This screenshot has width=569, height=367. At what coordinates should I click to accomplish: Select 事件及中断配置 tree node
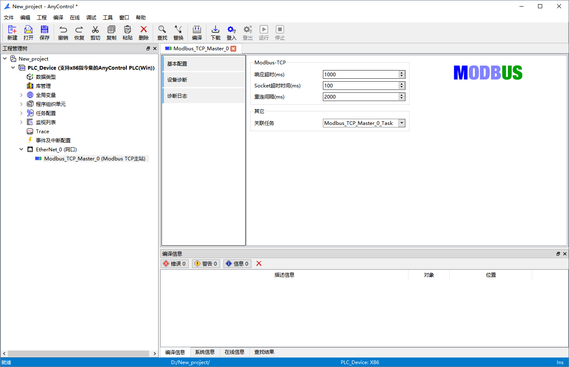click(x=53, y=140)
